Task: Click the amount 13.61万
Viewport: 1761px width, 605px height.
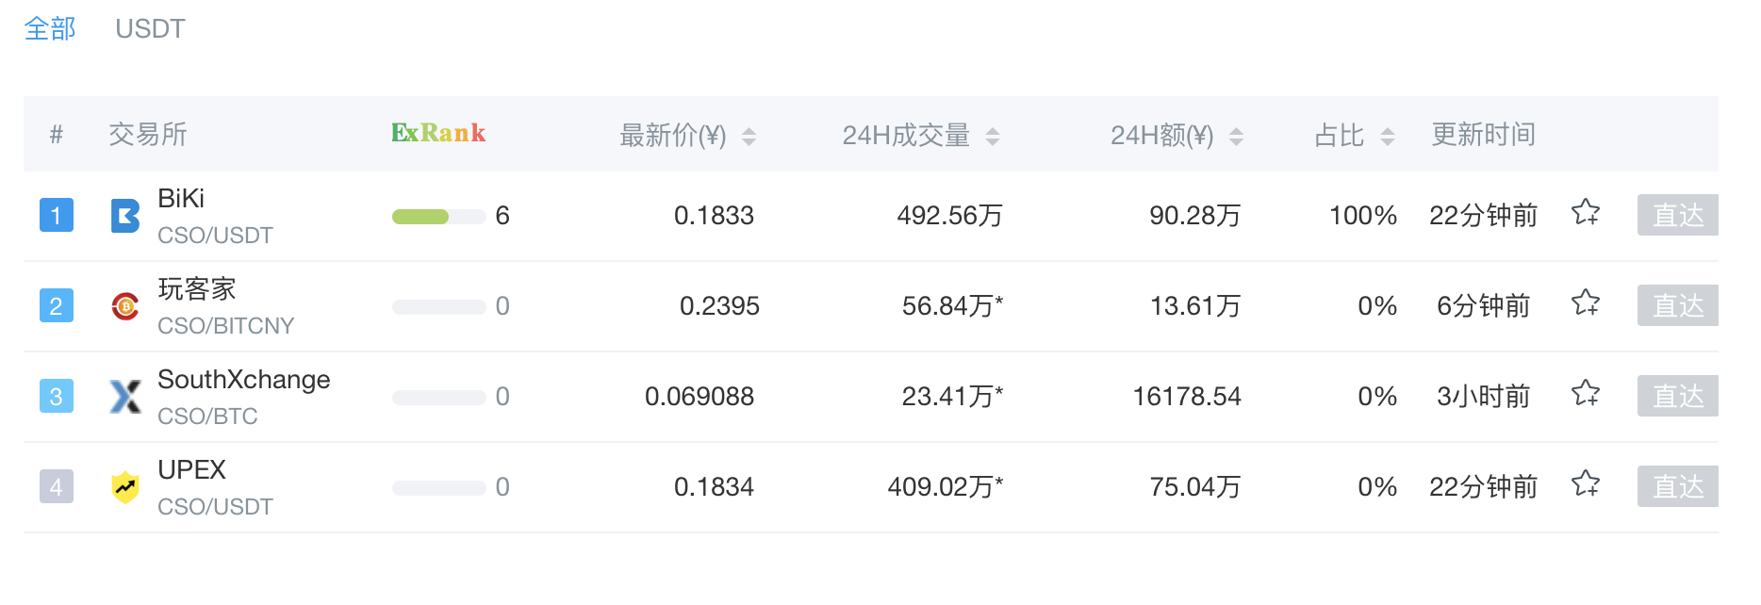Action: [x=1195, y=306]
